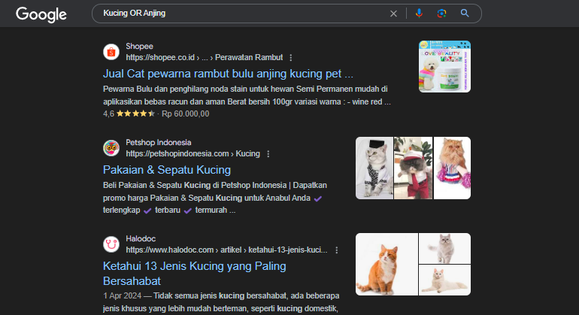Image resolution: width=579 pixels, height=315 pixels.
Task: Click the Shopee product thumbnail image
Action: point(444,66)
